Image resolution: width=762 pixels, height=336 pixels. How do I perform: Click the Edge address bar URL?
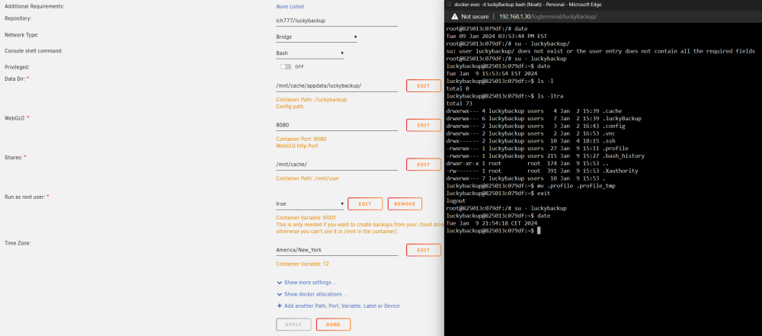(x=548, y=17)
